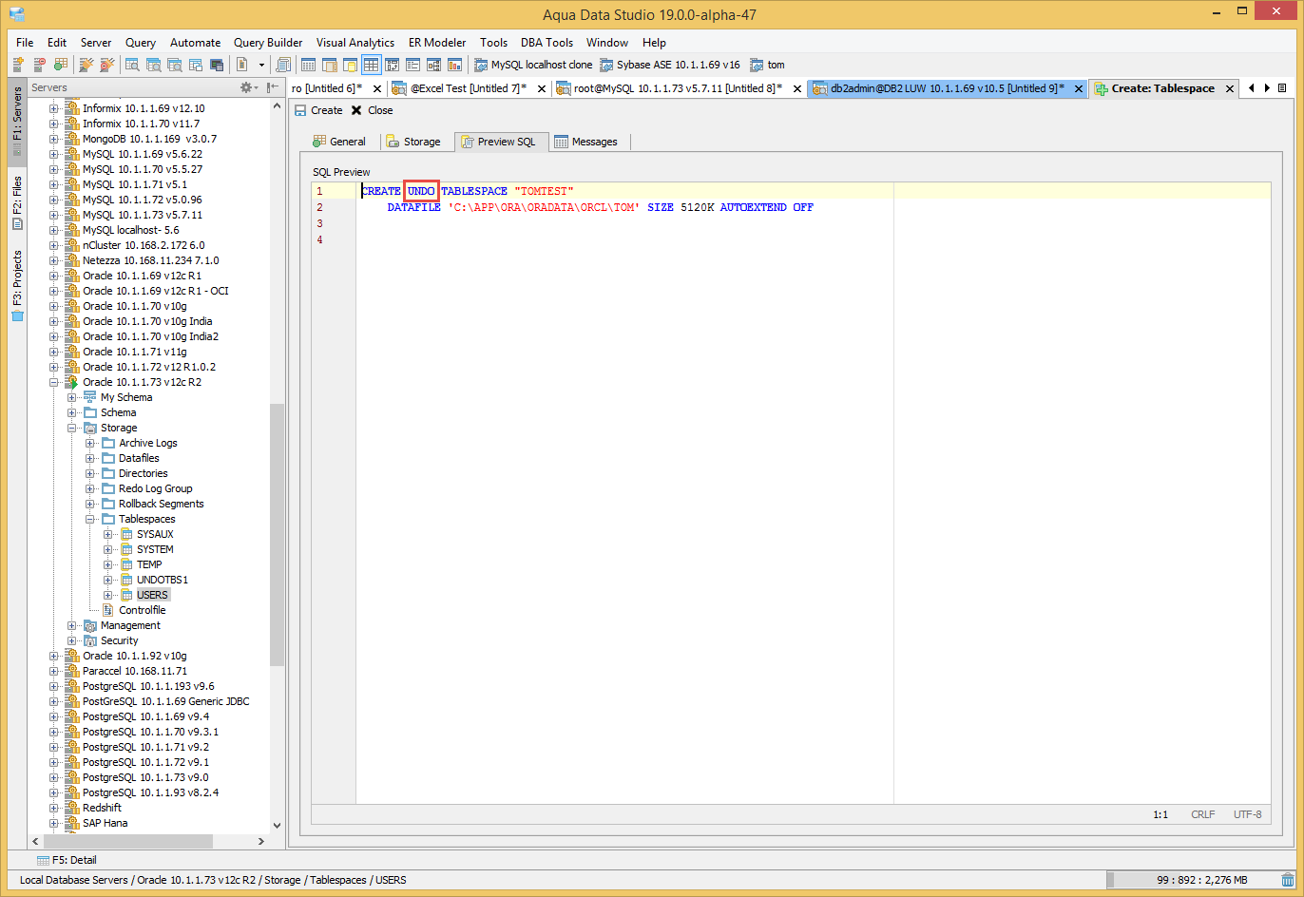
Task: Click the document page icon in main toolbar
Action: pos(242,65)
